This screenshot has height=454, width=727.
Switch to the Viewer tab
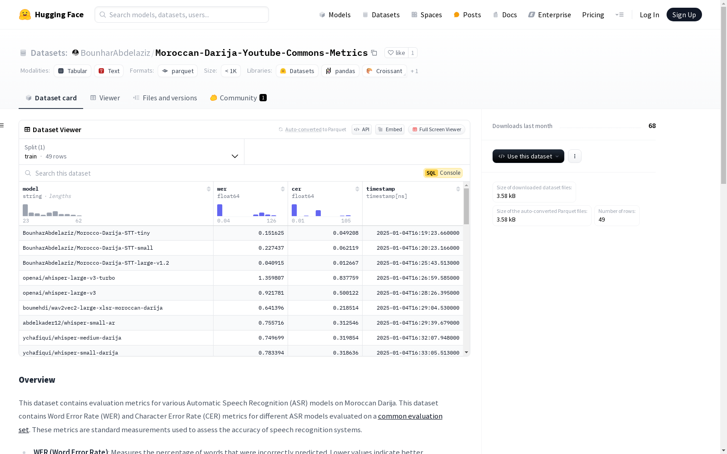coord(105,98)
